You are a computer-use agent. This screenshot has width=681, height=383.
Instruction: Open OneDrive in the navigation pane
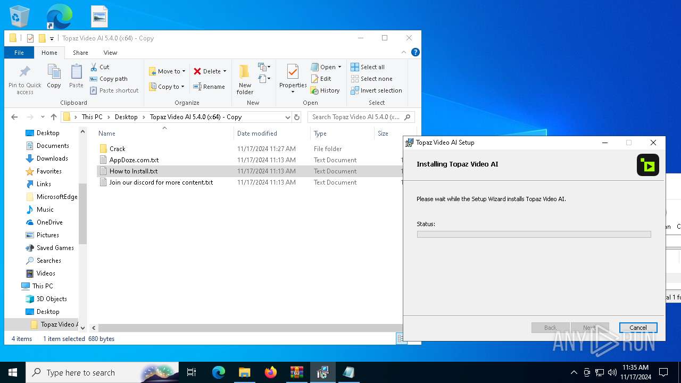49,222
